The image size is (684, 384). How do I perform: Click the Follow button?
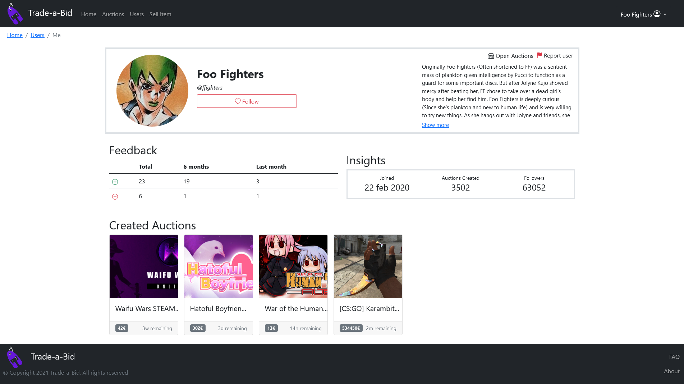[x=247, y=101]
